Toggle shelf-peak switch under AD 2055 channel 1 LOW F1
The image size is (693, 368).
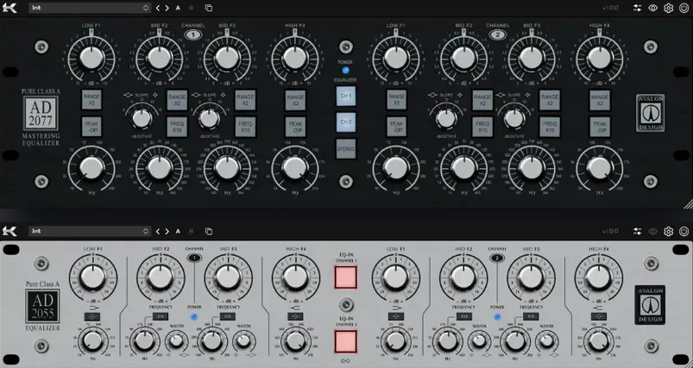92,317
